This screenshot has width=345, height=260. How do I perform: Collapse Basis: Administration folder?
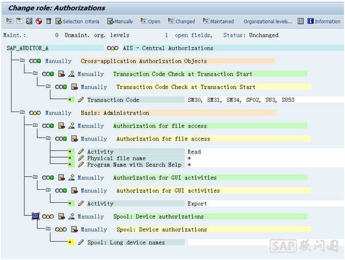point(22,112)
